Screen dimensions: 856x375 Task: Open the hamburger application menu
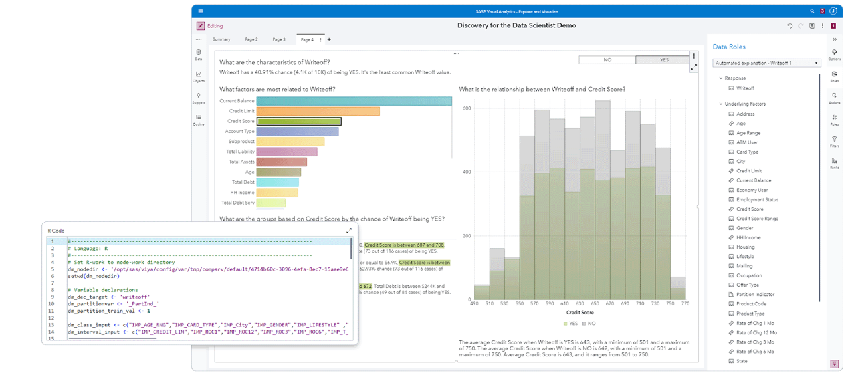201,11
